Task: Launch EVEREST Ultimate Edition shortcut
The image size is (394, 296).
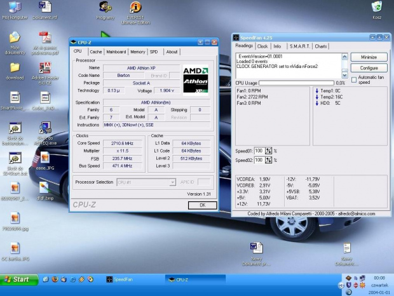Action: coord(136,13)
